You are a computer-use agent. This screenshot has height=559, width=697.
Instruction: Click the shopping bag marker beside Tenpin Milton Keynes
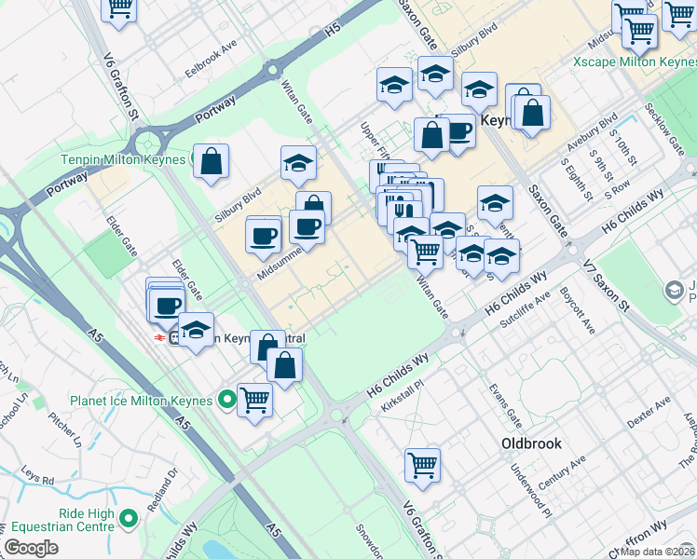(212, 162)
